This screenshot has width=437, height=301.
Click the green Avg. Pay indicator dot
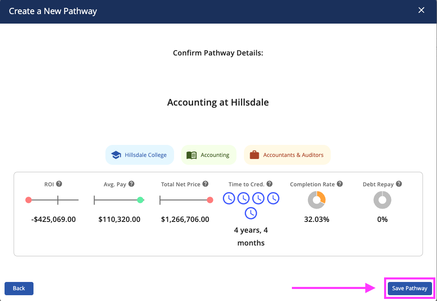140,200
